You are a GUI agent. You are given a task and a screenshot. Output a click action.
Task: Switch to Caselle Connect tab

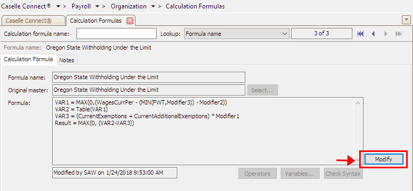pos(33,21)
